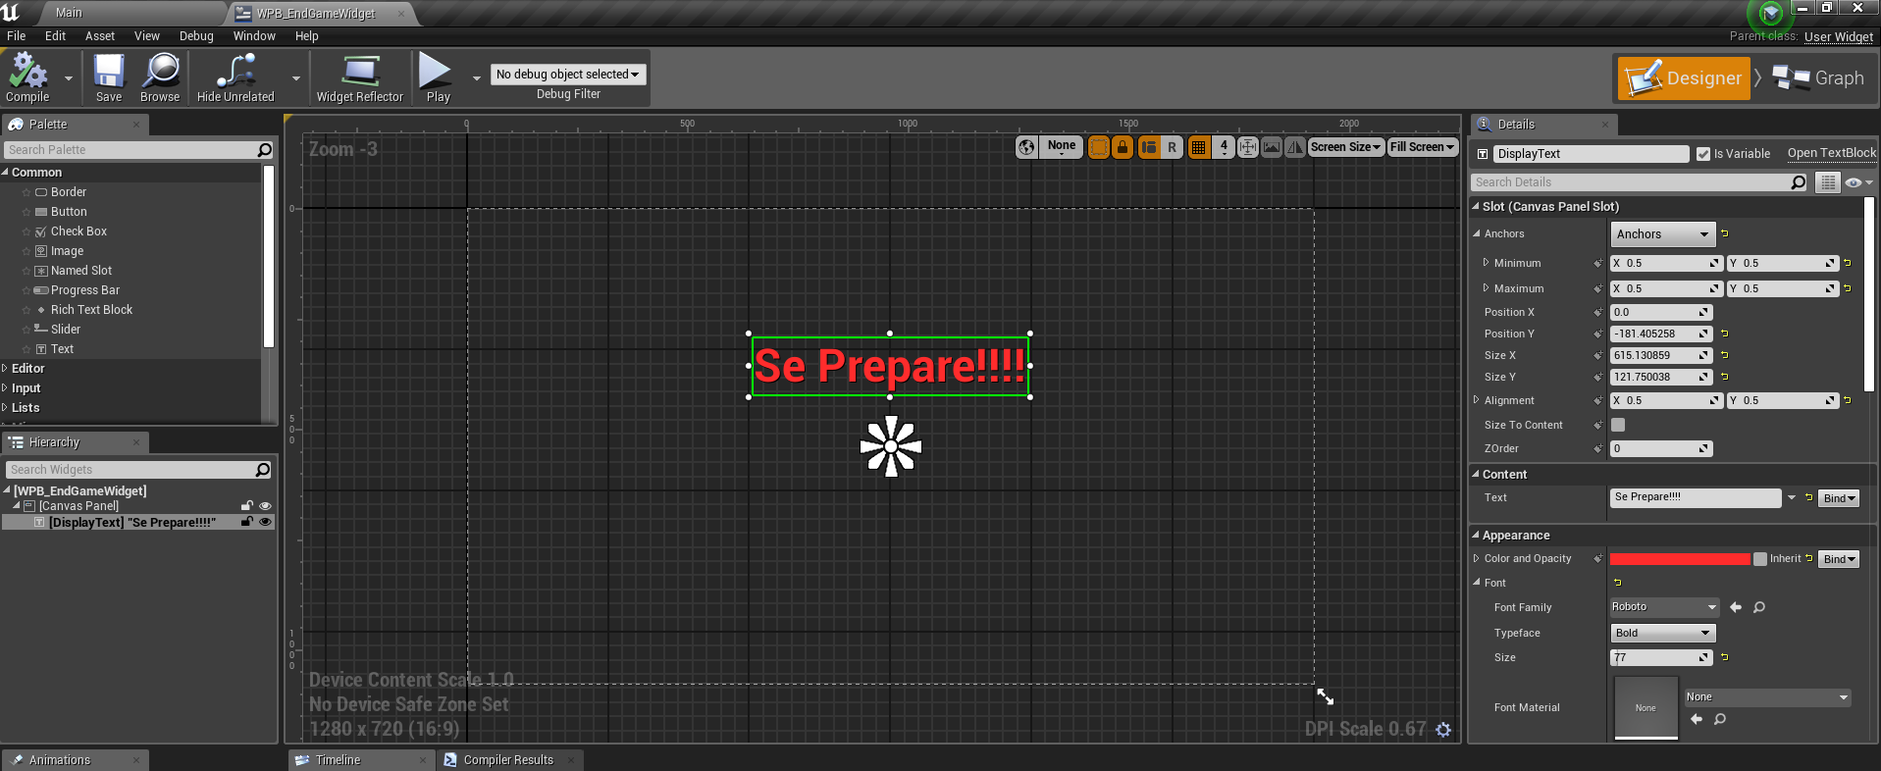The height and width of the screenshot is (771, 1881).
Task: Click the Browse magnifier icon
Action: click(x=160, y=77)
